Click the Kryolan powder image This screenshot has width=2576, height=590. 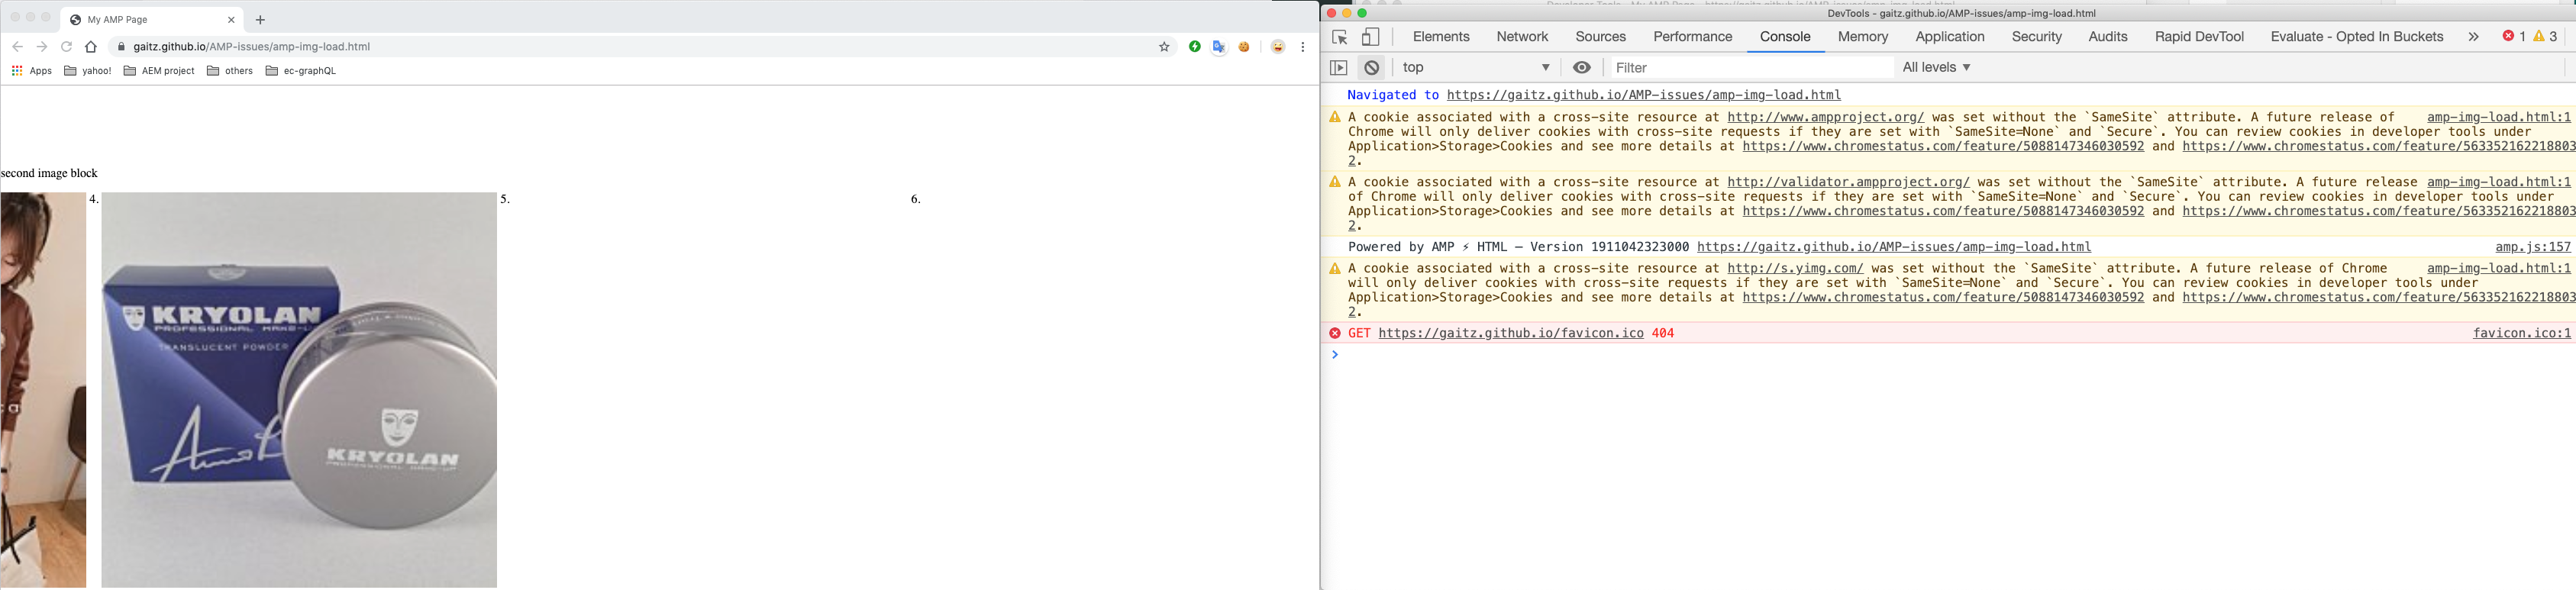click(x=299, y=390)
